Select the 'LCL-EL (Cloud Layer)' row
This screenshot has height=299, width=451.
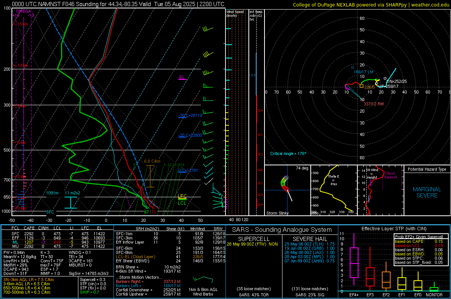point(170,257)
